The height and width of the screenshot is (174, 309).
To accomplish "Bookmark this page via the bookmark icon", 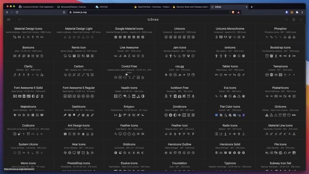I will click(x=64, y=12).
